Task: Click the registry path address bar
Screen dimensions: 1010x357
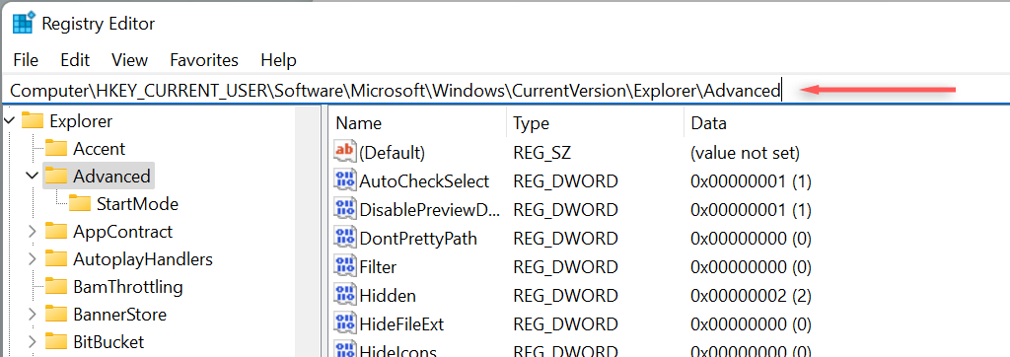Action: 505,91
